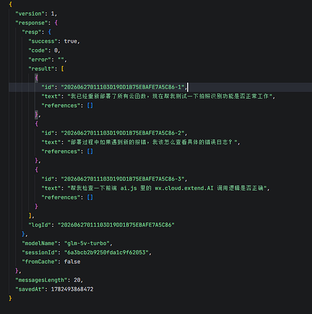Click the closing square bracket of result
Image resolution: width=312 pixels, height=314 pixels.
30,215
